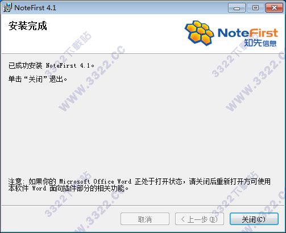
Task: Click the 注意 note's first line about Word
Action: [139, 181]
